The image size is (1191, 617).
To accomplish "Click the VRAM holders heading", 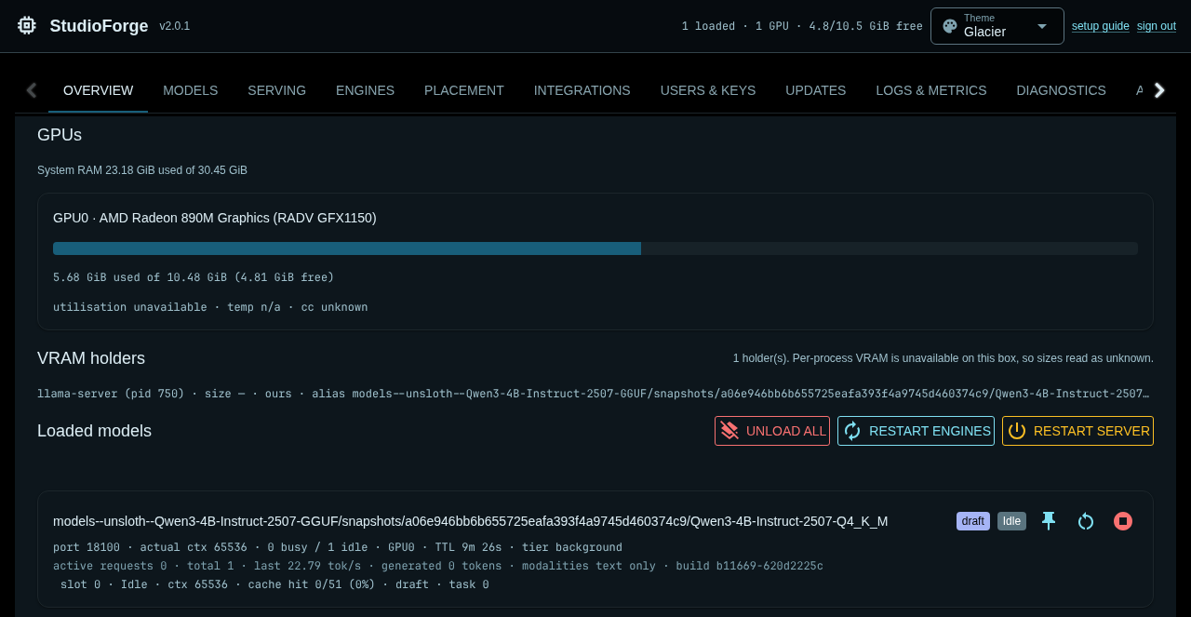I will pos(91,358).
